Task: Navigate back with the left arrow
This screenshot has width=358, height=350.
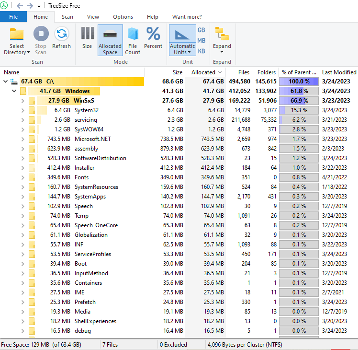Action: 20,6
